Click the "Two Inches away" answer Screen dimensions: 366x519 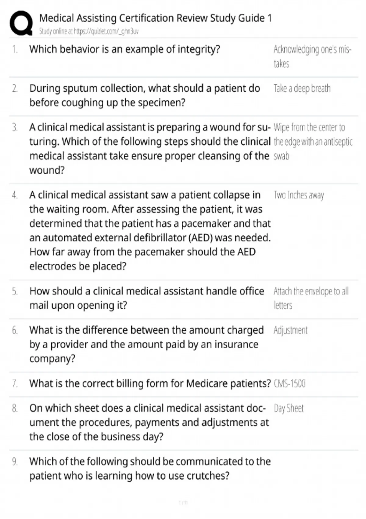point(299,195)
